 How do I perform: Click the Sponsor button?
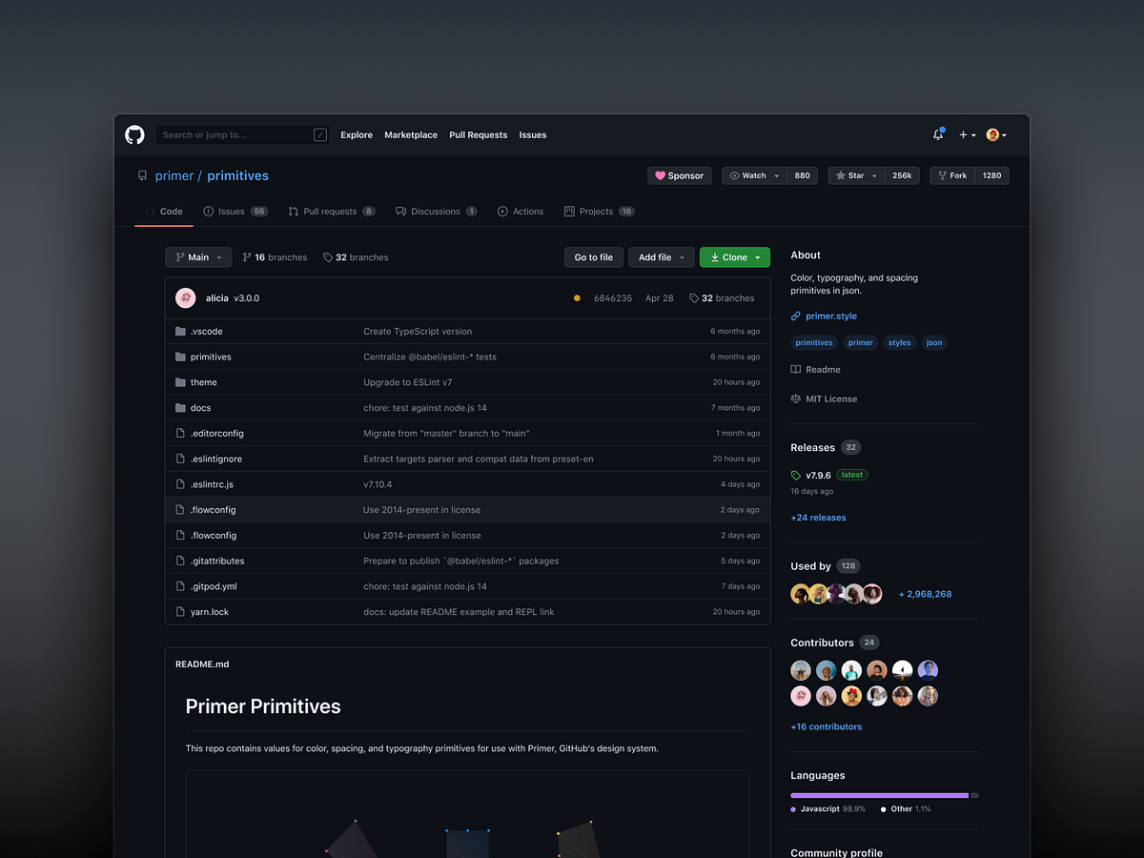click(x=679, y=175)
